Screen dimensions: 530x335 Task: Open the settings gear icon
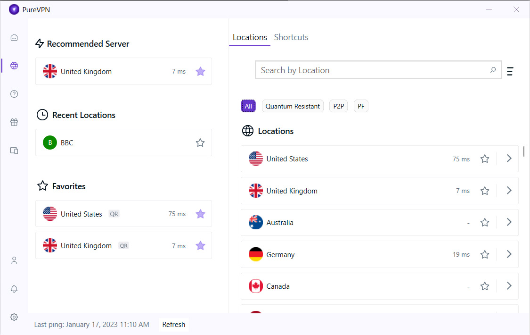point(14,317)
